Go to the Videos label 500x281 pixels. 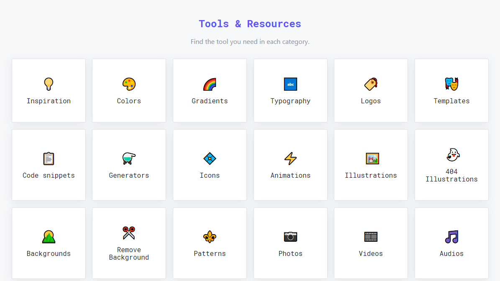(x=371, y=253)
